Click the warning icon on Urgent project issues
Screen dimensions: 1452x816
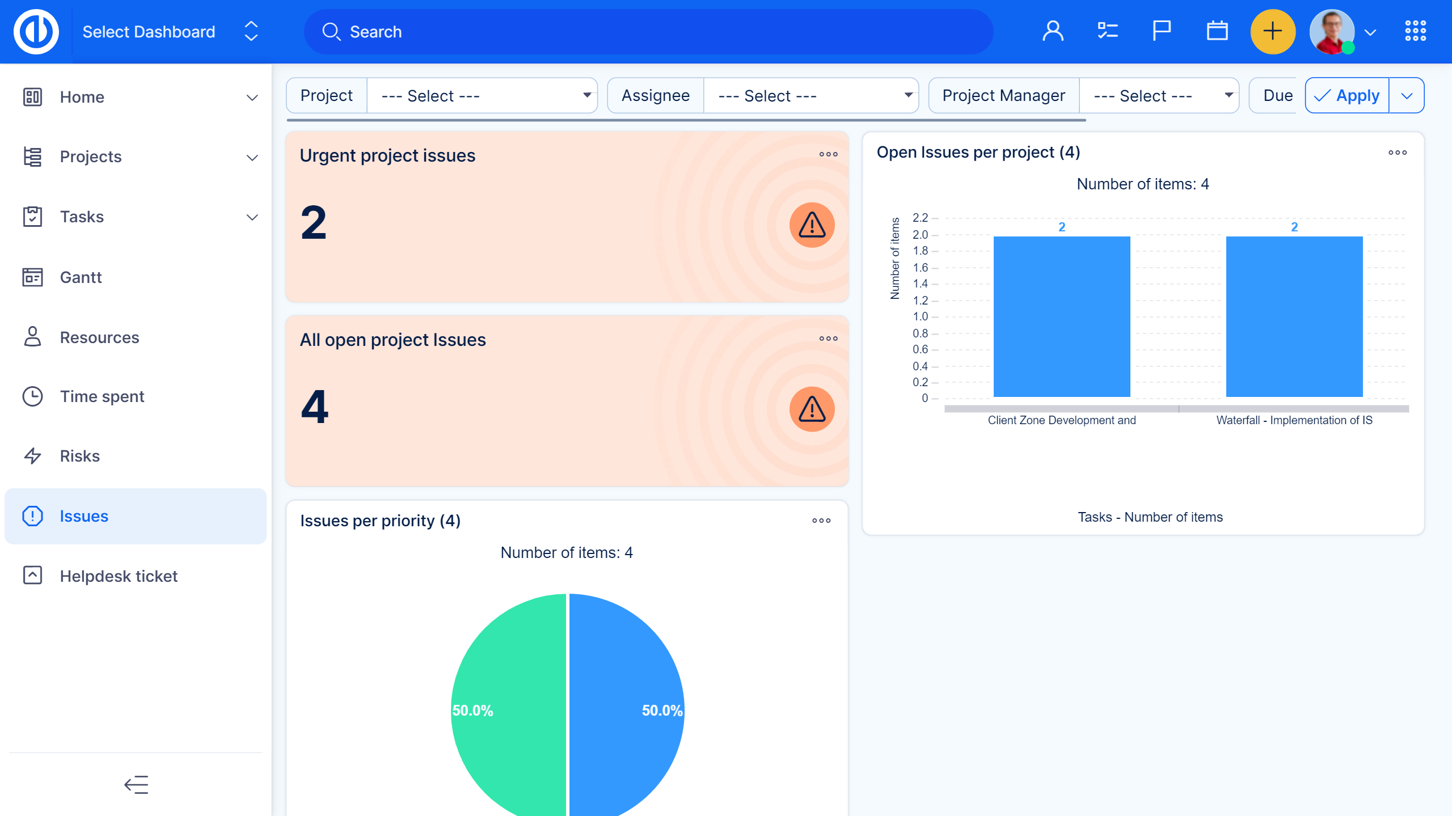[812, 225]
